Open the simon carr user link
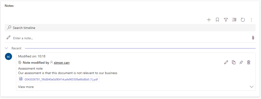This screenshot has height=99, width=261. (62, 63)
